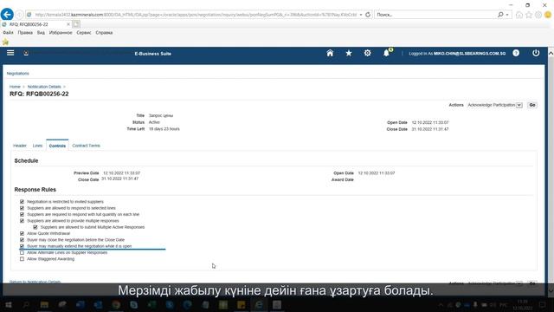Click the Logout power icon
The height and width of the screenshot is (312, 554).
click(x=536, y=53)
